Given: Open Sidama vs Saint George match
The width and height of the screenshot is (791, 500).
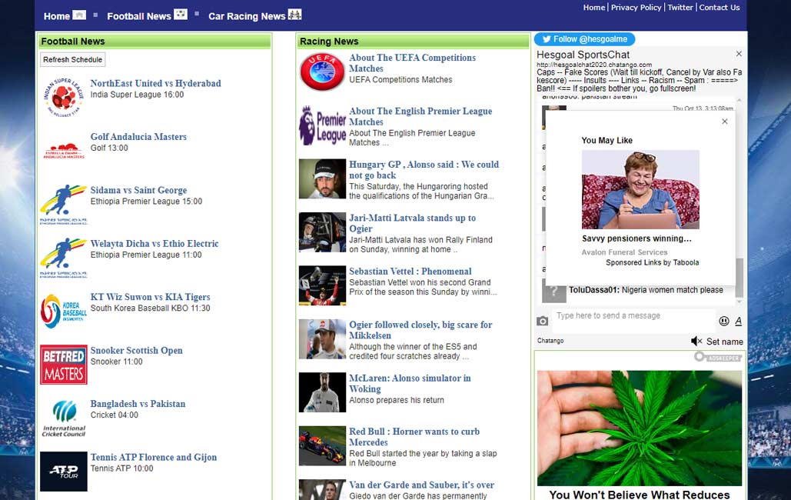Looking at the screenshot, I should tap(138, 191).
